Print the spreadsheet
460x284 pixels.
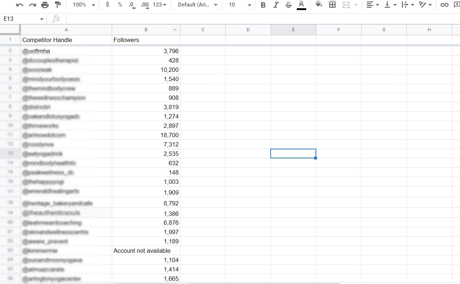coord(45,5)
